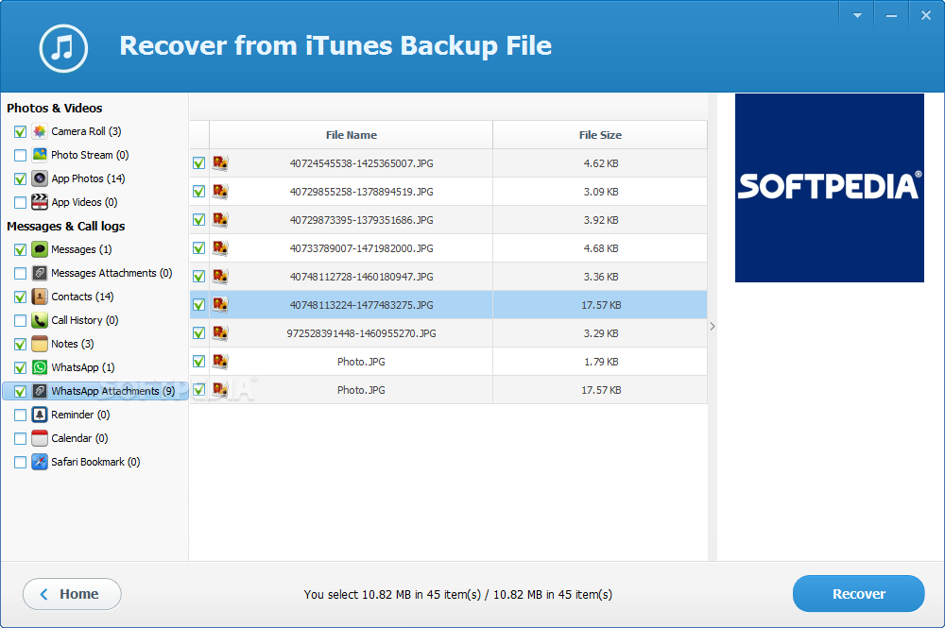Click image icon of 40729855258-1378894519.JPG
Viewport: 945px width, 628px height.
220,191
